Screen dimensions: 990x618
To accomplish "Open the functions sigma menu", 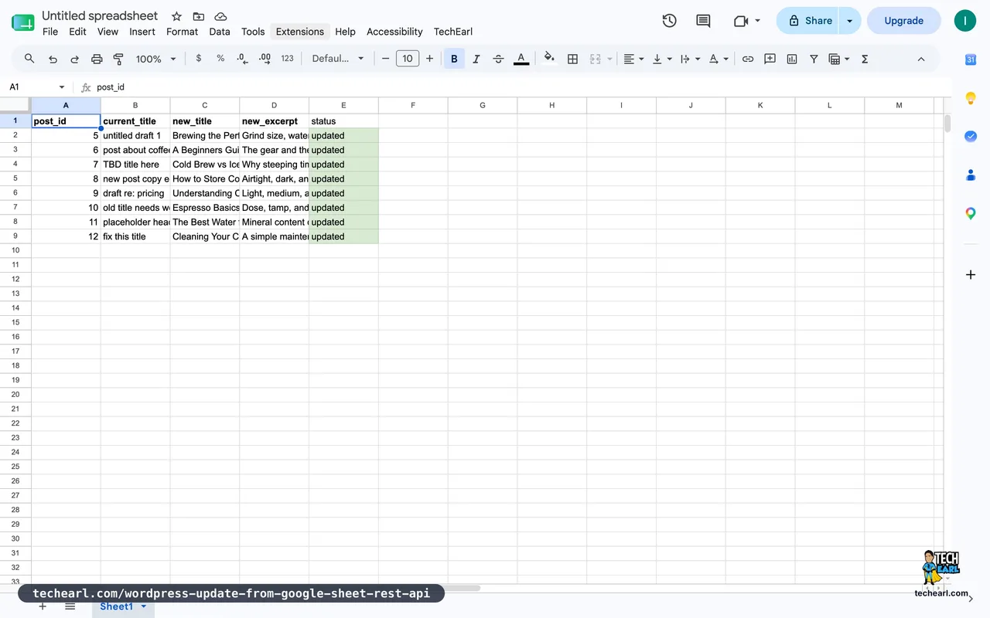I will [865, 59].
